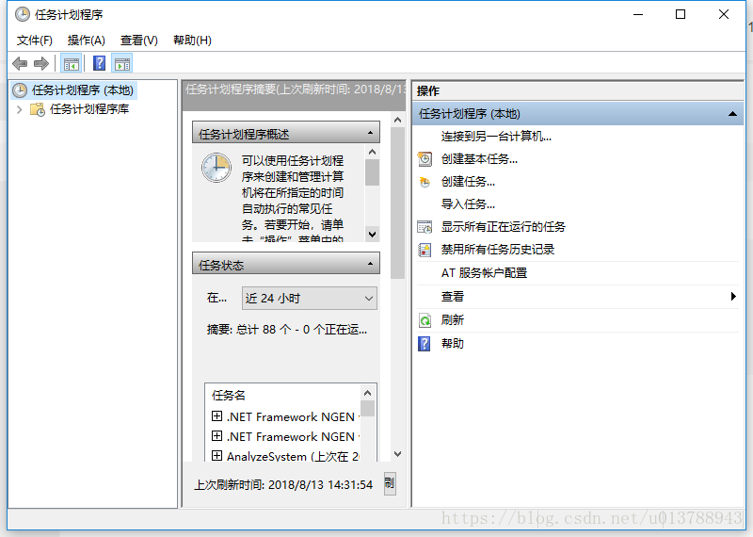Minimize the 任务计划程序 window

(x=638, y=14)
